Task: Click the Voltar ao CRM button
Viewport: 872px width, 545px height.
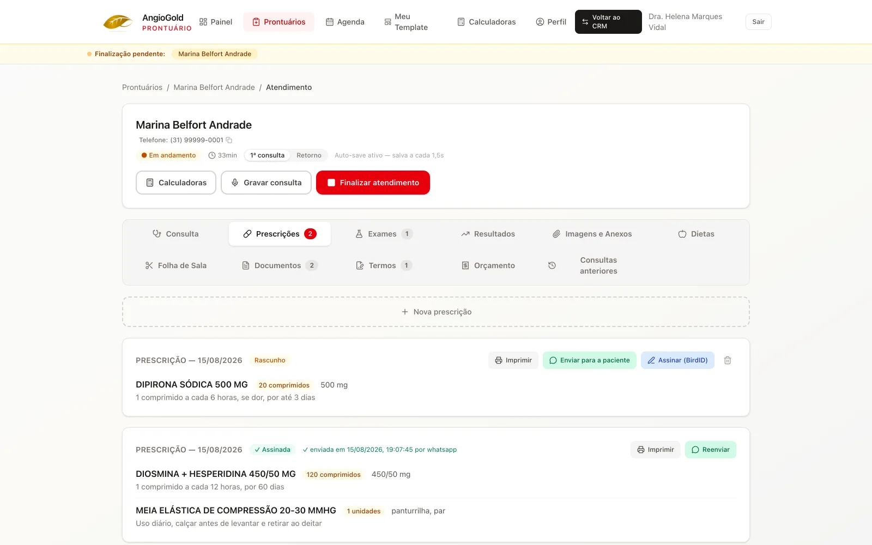Action: point(608,22)
